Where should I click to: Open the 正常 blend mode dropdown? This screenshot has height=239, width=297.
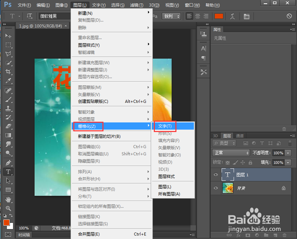231,153
